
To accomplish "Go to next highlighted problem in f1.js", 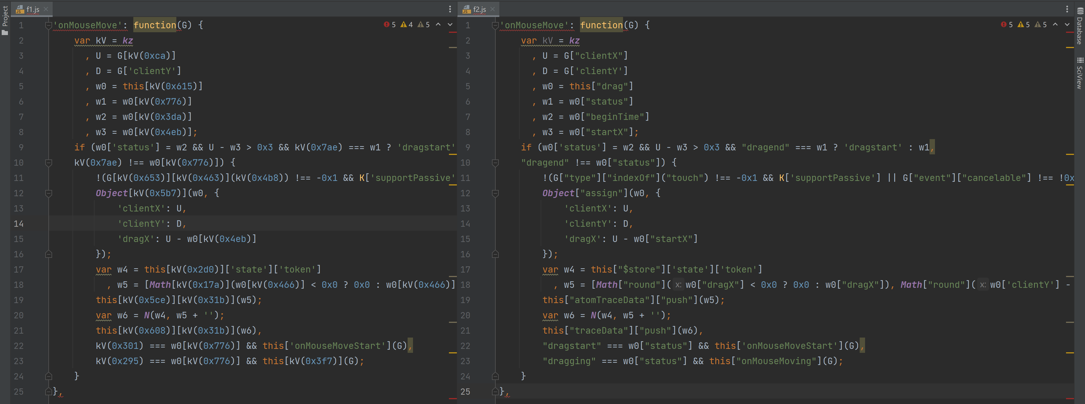I will 450,25.
